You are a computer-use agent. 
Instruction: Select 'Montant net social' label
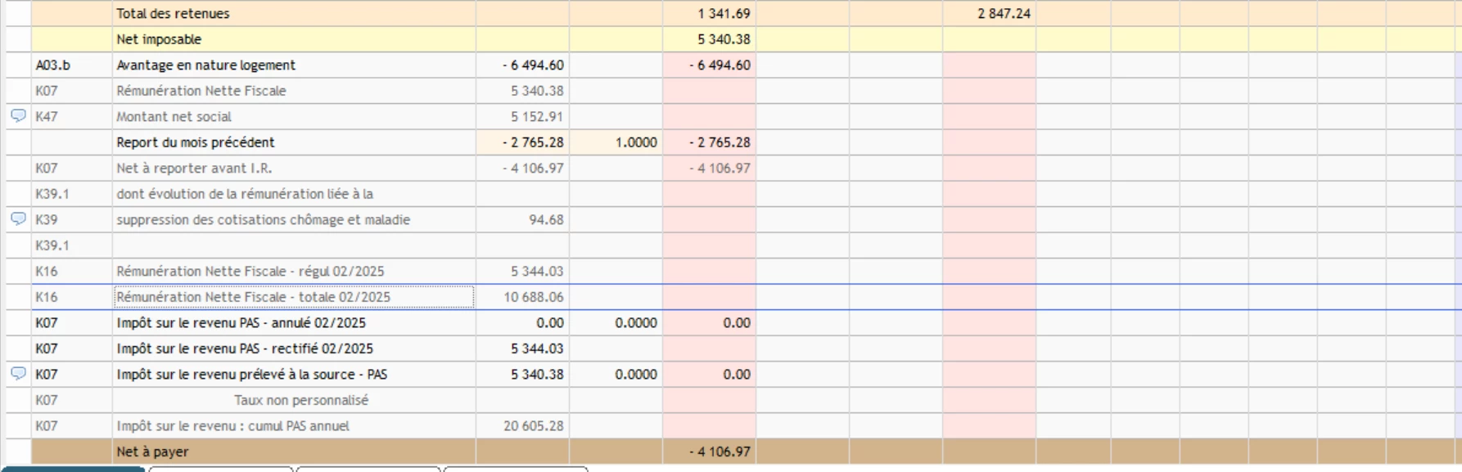pos(174,116)
